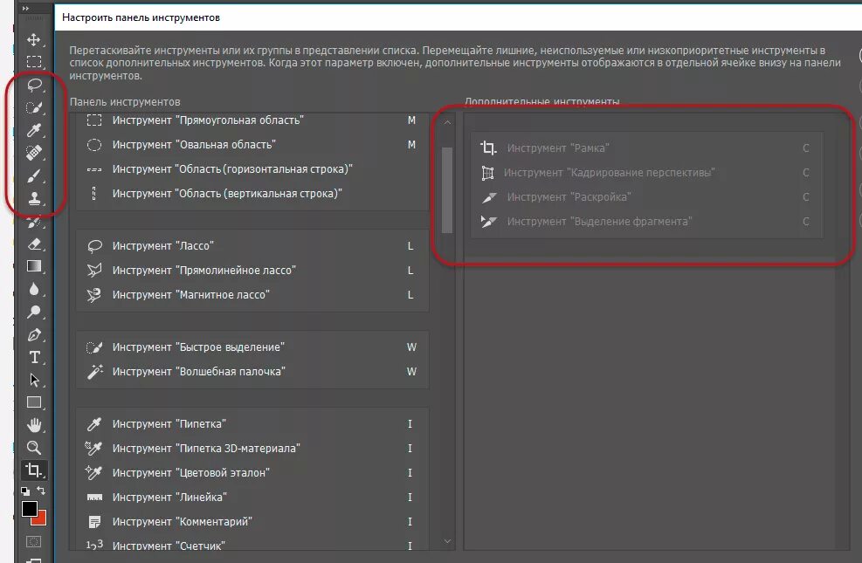Select the Zoom magnifier tool in toolbar
Image resolution: width=862 pixels, height=563 pixels.
click(x=34, y=448)
